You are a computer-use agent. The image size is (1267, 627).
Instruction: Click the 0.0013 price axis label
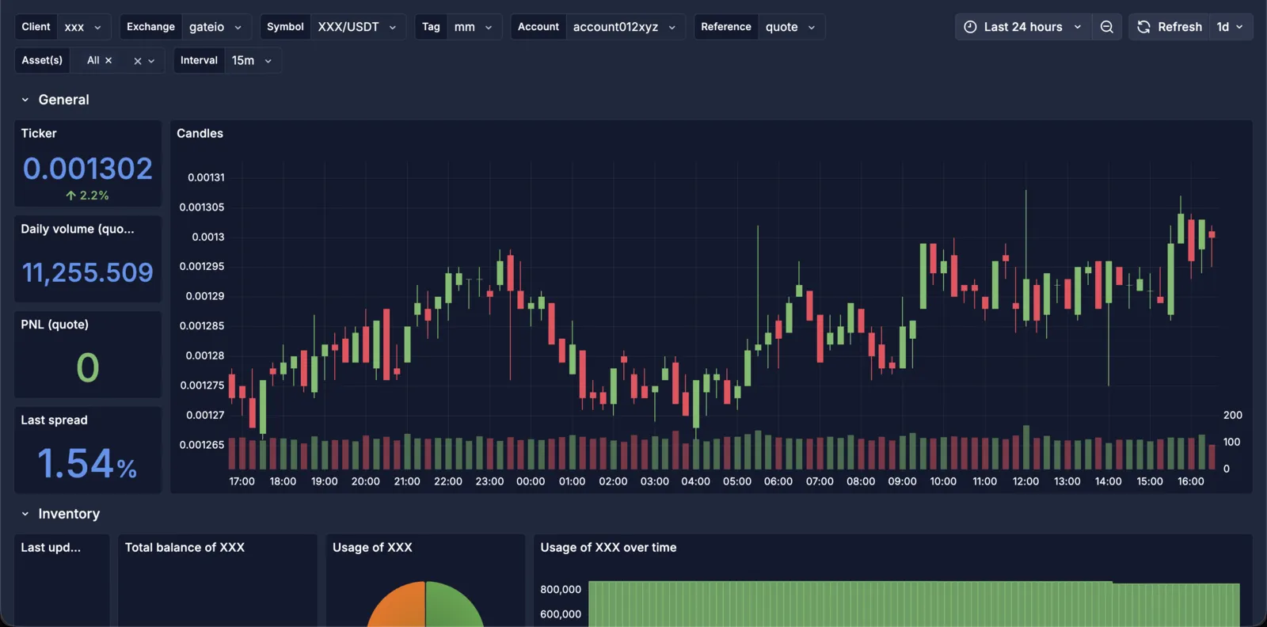pos(208,237)
